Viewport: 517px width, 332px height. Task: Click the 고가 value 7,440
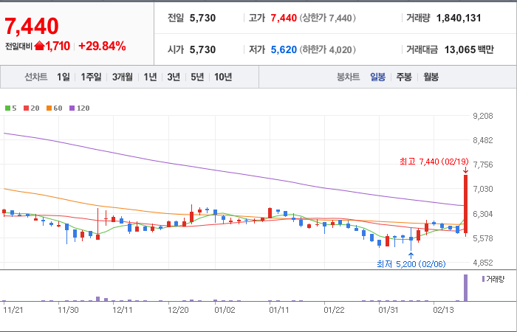[x=284, y=18]
